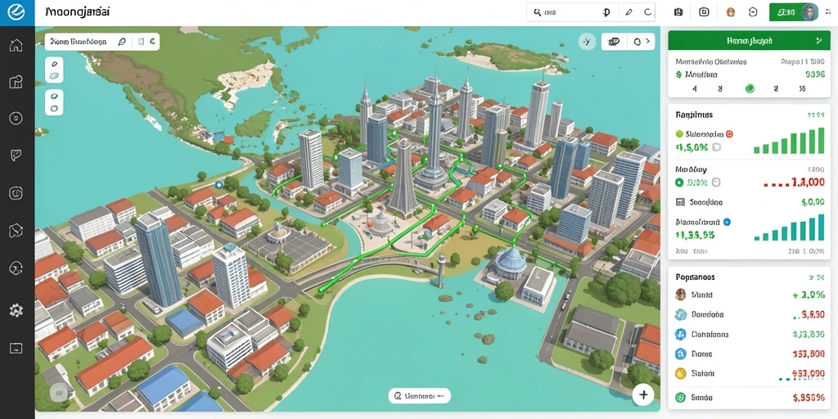Toggle the green radio dot in top card
Image resolution: width=838 pixels, height=419 pixels.
(750, 88)
